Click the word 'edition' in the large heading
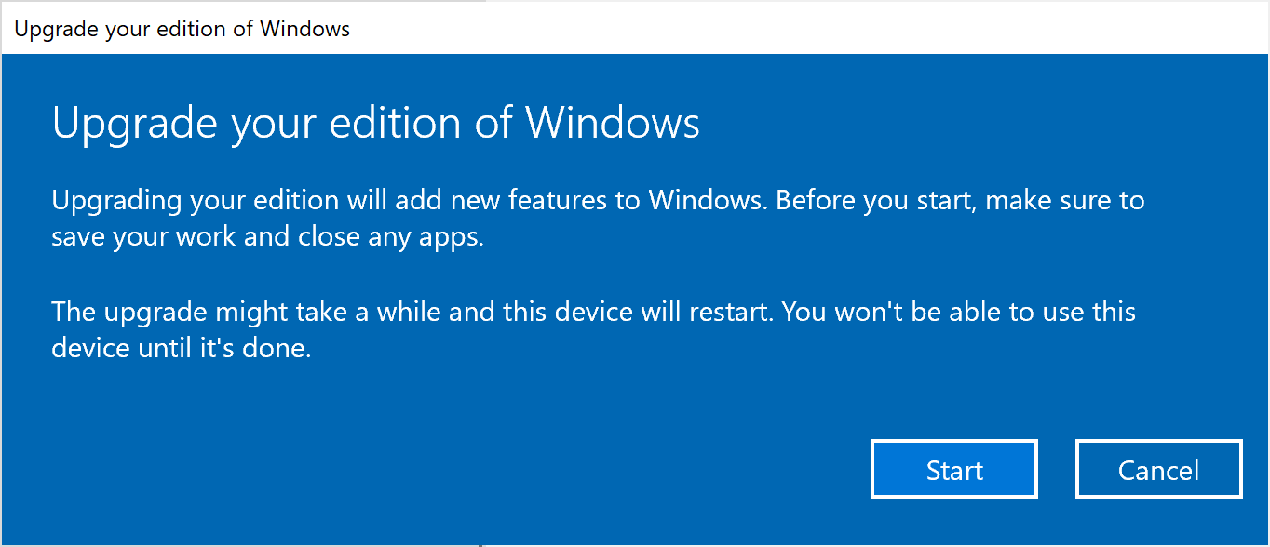 coord(381,124)
